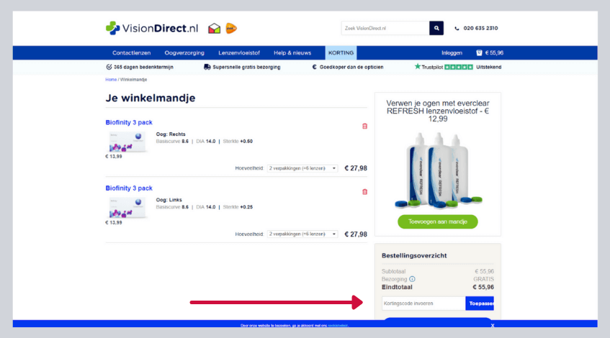This screenshot has height=338, width=610.
Task: Click the Inloggen link
Action: point(452,52)
